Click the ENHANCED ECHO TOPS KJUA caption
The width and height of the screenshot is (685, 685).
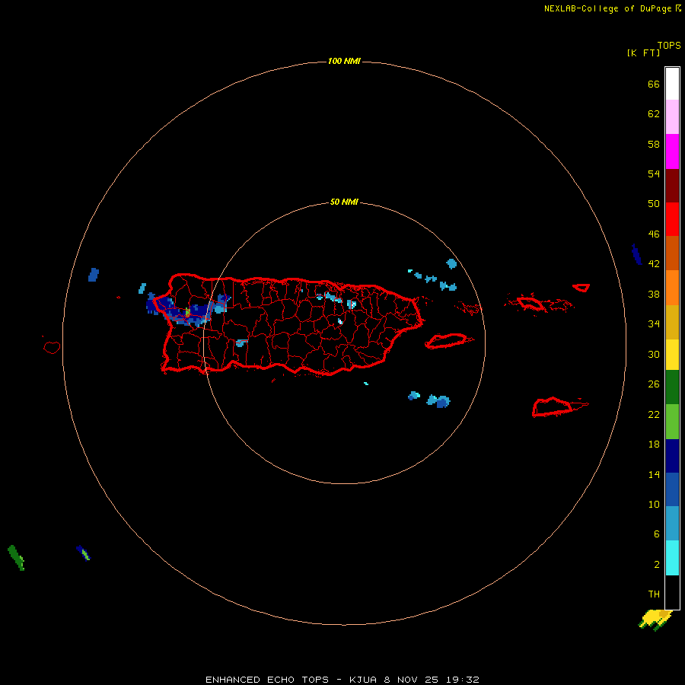(342, 680)
